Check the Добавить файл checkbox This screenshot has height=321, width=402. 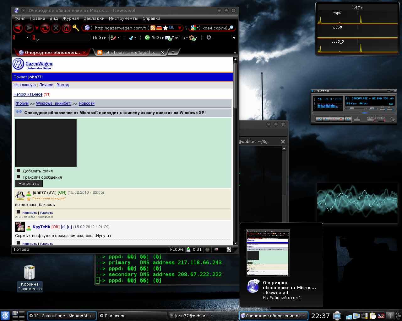click(x=18, y=171)
